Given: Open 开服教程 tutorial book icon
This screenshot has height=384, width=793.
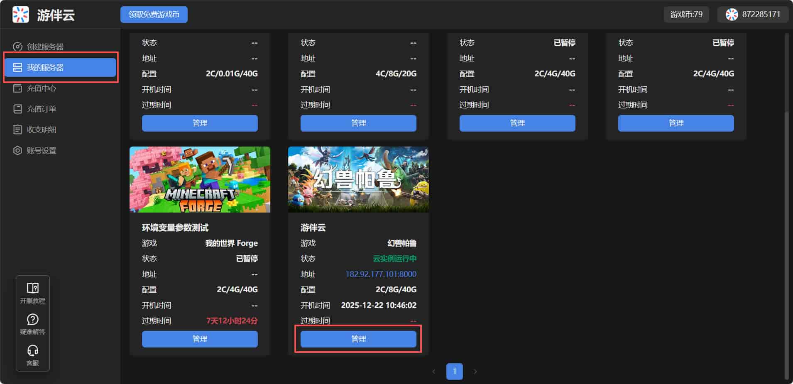Looking at the screenshot, I should 32,288.
